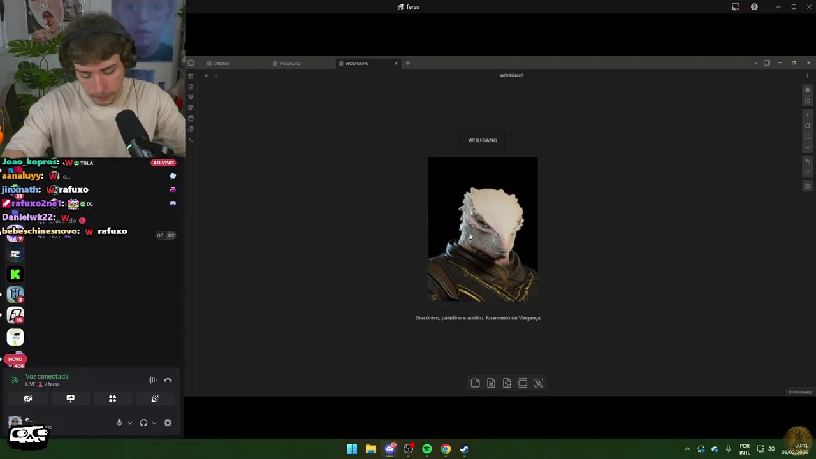Open Steam from the taskbar
Image resolution: width=816 pixels, height=459 pixels.
464,449
